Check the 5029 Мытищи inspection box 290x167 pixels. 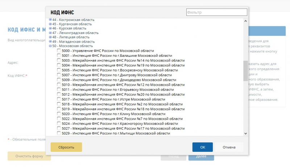pos(59,133)
